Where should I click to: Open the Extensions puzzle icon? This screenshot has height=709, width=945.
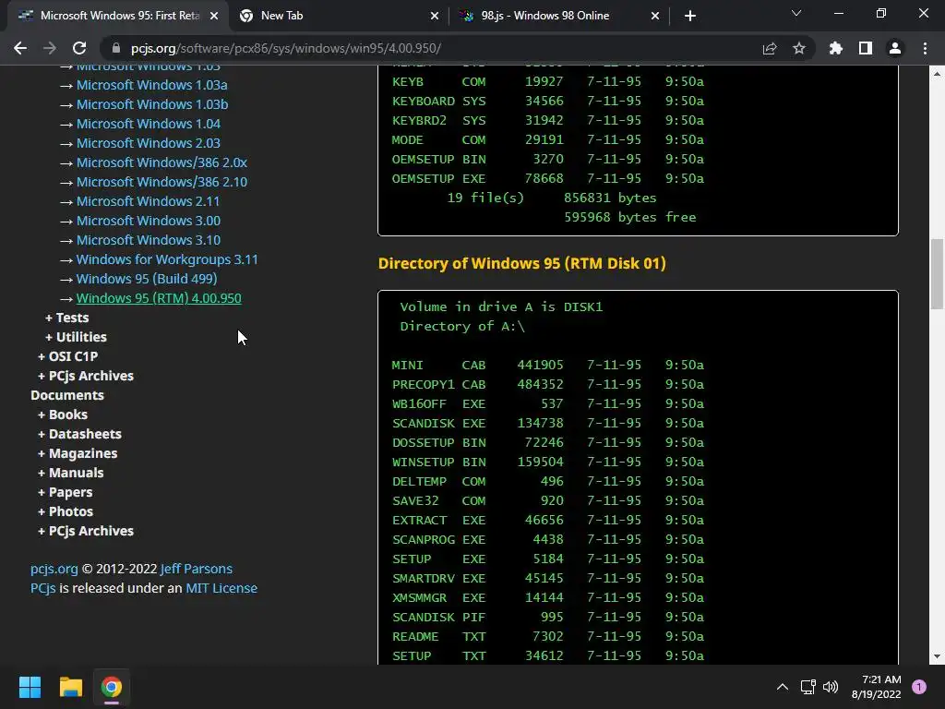(x=836, y=48)
